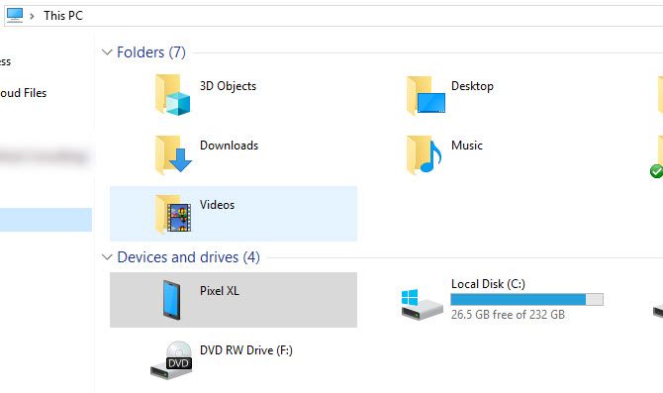Collapse the Folders (7) group
Screen dimensions: 663x393
point(107,52)
